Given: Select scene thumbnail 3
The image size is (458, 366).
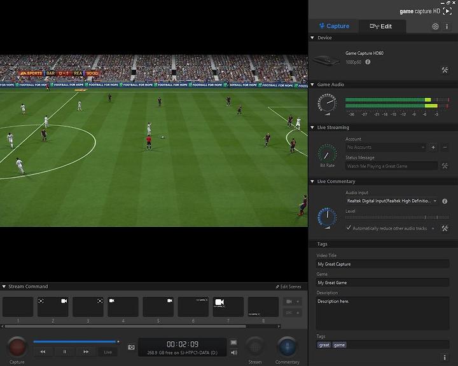Looking at the screenshot, I should tap(88, 307).
